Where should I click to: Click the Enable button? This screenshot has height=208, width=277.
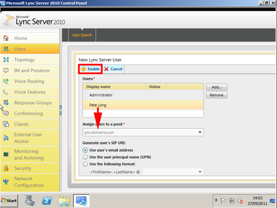[91, 69]
